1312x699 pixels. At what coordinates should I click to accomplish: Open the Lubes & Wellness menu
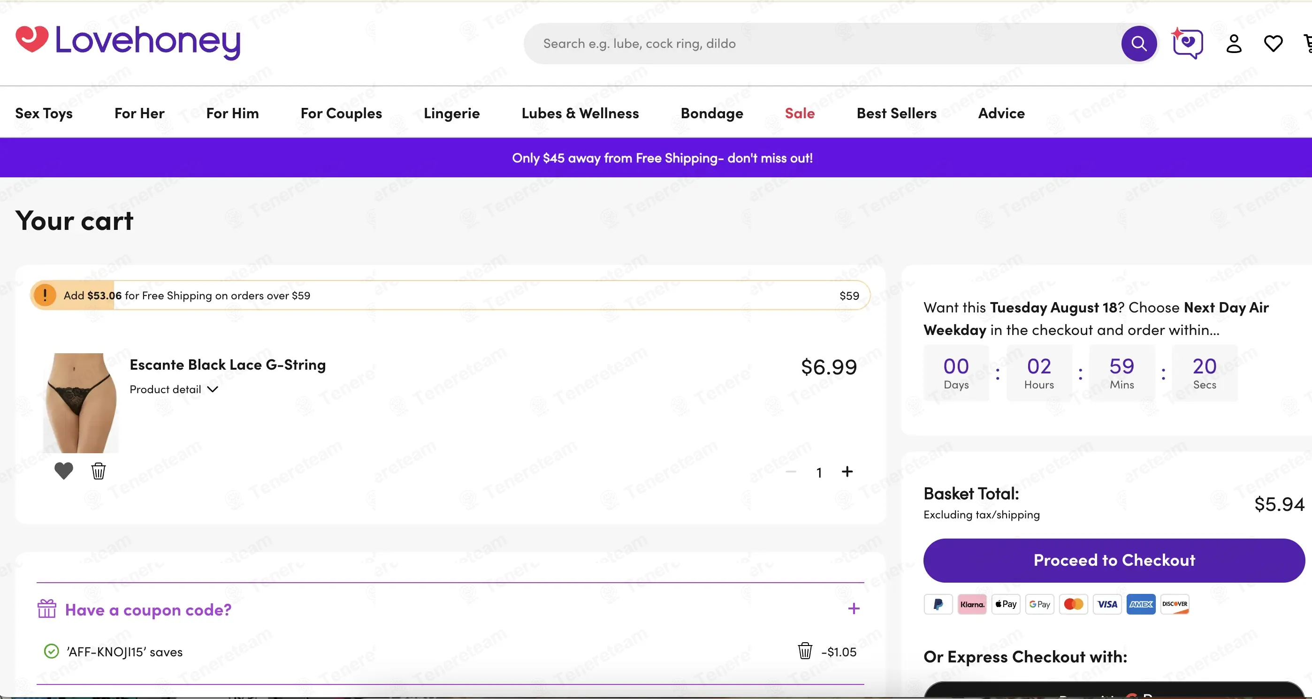click(x=580, y=113)
